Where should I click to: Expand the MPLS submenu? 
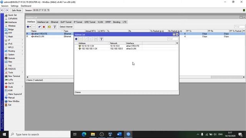(x=11, y=48)
